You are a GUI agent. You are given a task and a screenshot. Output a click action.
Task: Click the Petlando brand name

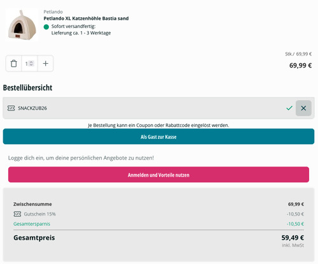point(53,12)
